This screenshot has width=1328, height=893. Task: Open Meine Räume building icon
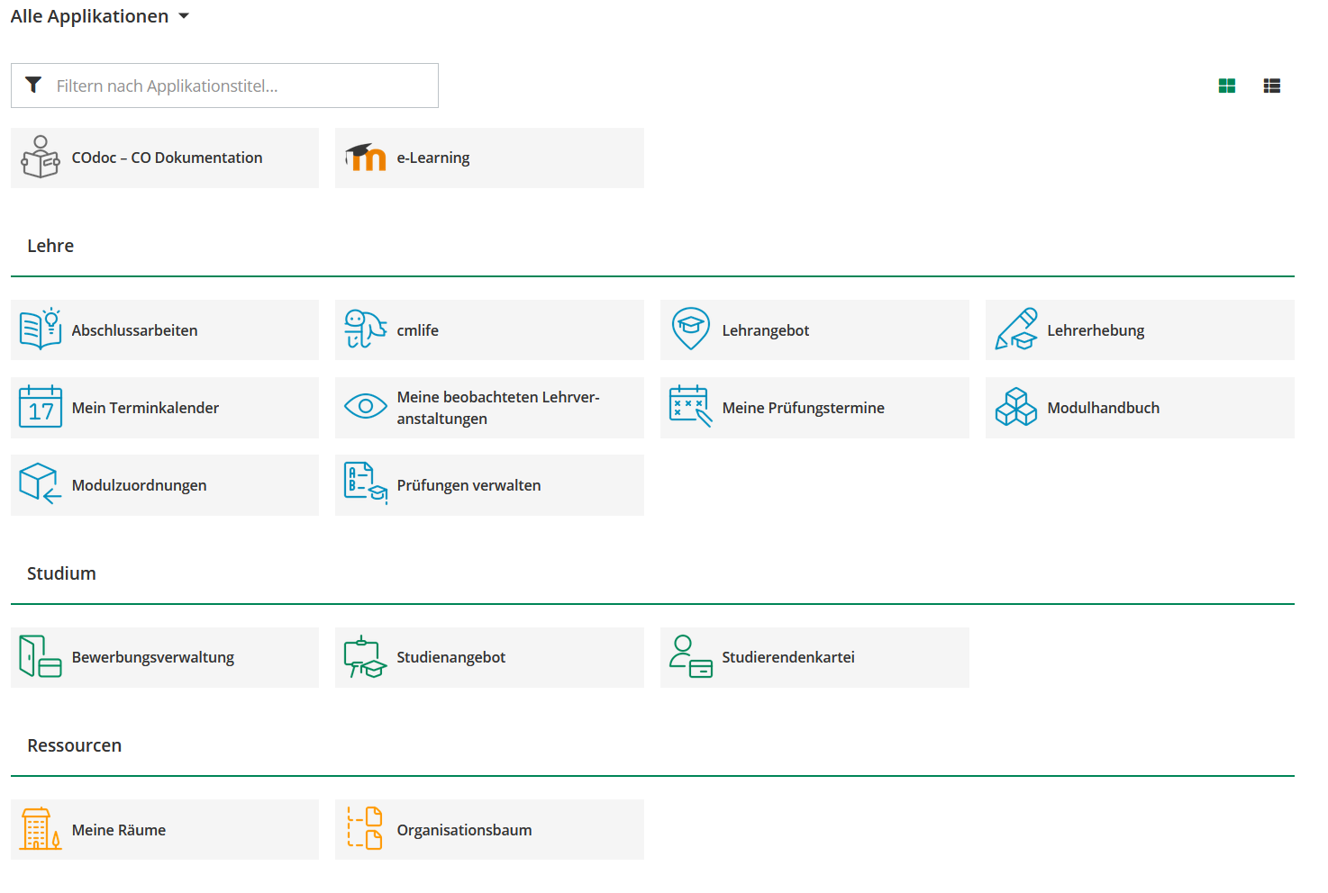tap(41, 829)
